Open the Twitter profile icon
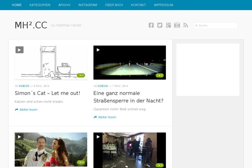252x168 pixels. pyautogui.click(x=160, y=25)
